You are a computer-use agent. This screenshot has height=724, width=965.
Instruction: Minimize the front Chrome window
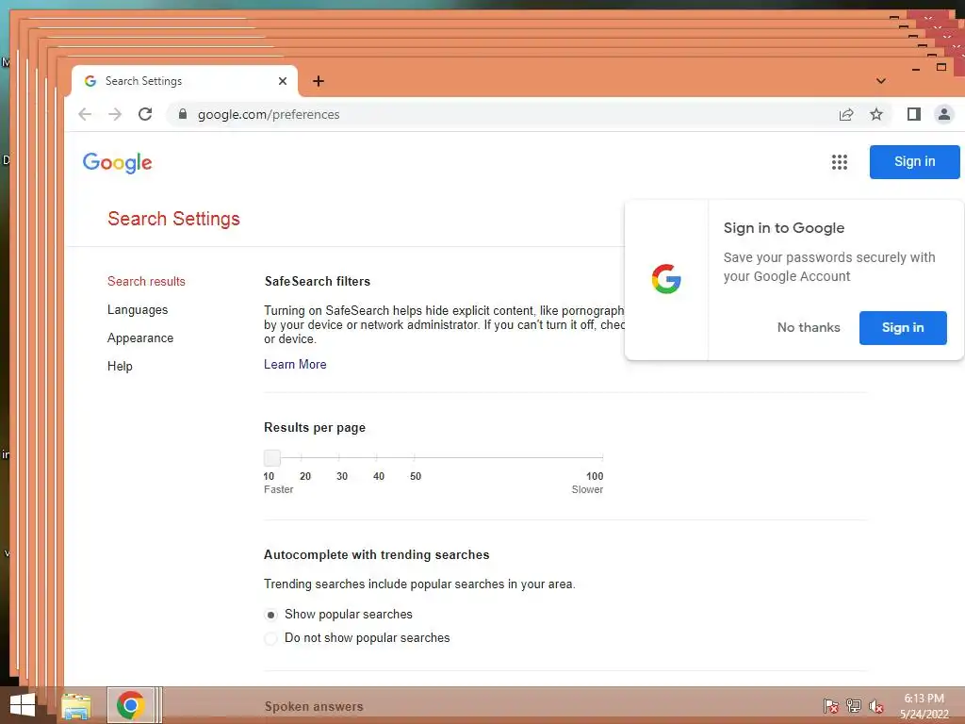(916, 69)
